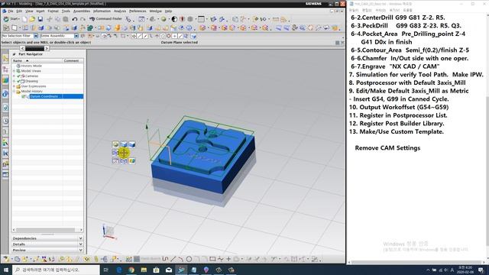
Task: Click the top-right cube in radial menu
Action: [132, 144]
